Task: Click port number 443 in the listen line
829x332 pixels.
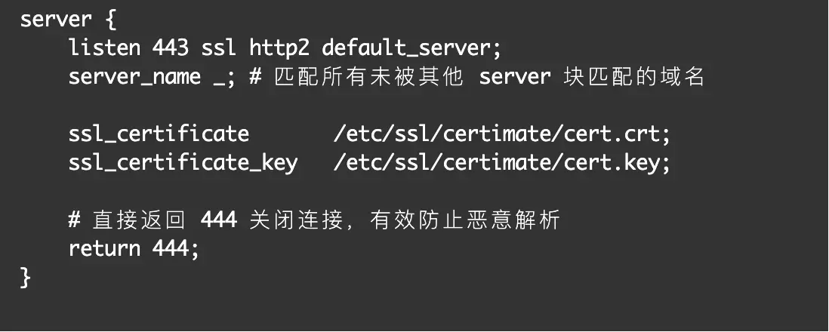Action: [171, 48]
